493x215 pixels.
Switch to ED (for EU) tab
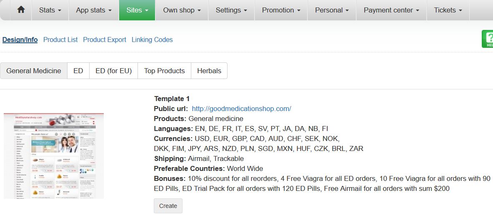113,71
